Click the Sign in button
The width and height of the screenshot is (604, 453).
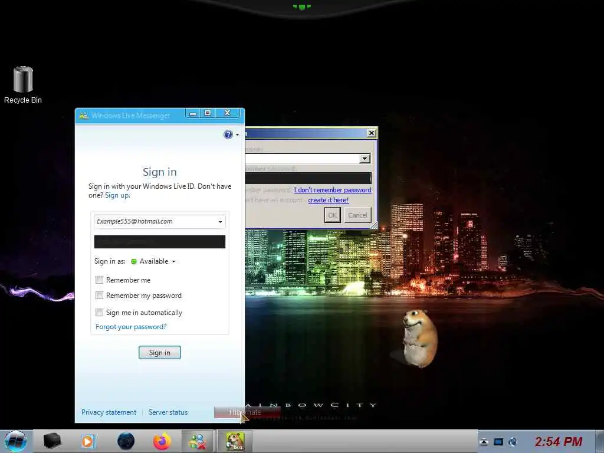click(159, 353)
